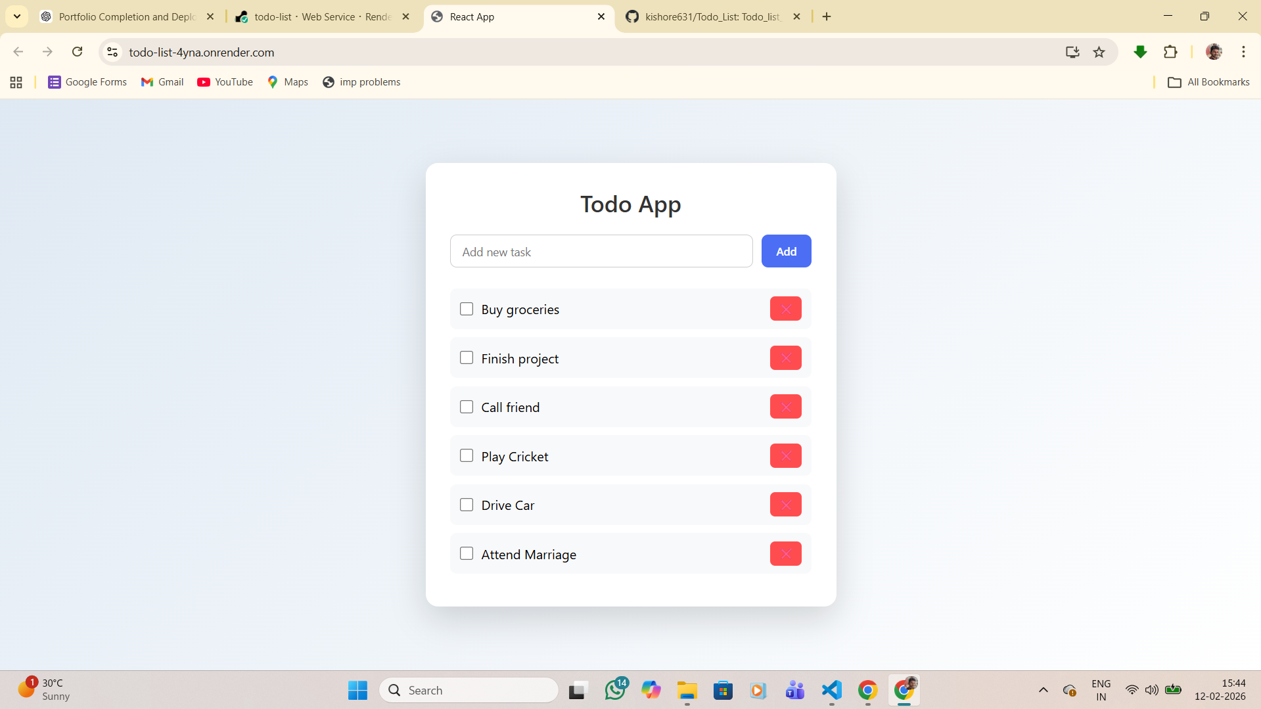Screen dimensions: 1261x709
Task: Delete the Buy groceries task
Action: click(785, 309)
